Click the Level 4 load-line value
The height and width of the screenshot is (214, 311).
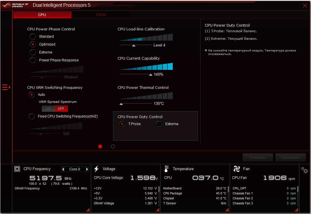coord(159,45)
